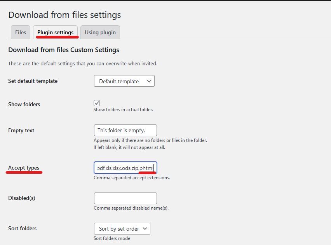Toggle the Show folders checkbox
The width and height of the screenshot is (331, 245).
pos(97,103)
